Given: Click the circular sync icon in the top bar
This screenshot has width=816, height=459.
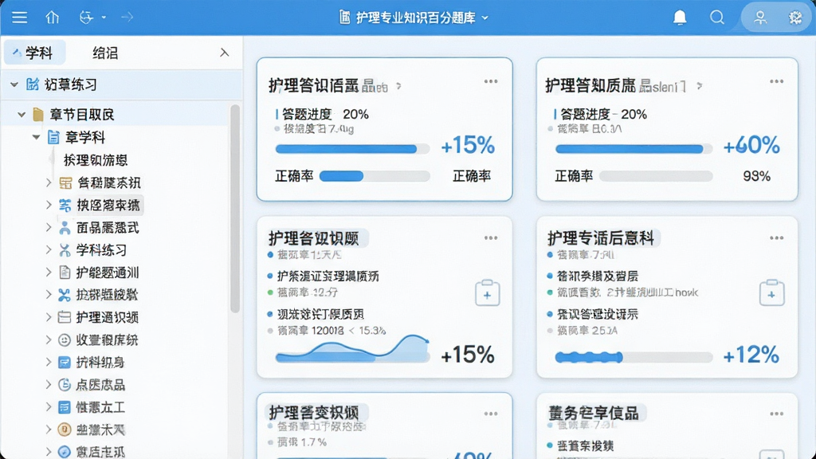Looking at the screenshot, I should (86, 18).
